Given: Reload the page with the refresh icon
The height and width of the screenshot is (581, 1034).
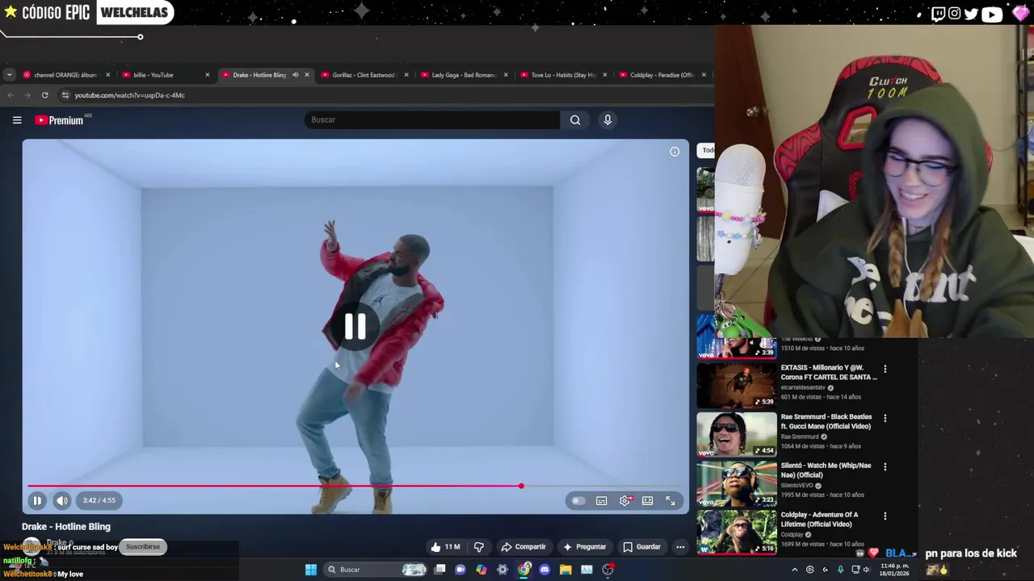Looking at the screenshot, I should pos(44,95).
